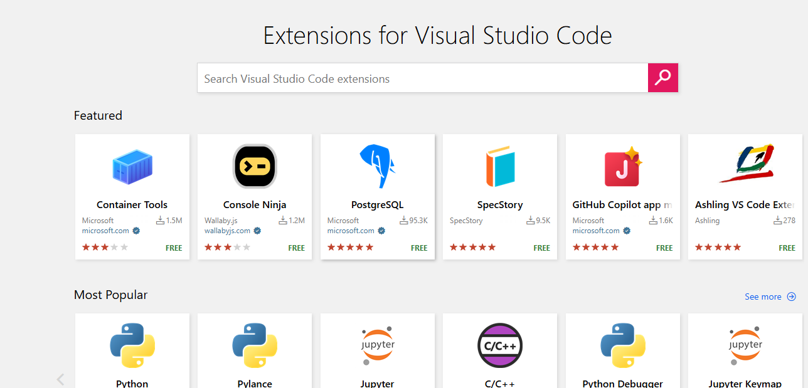
Task: Click the left carousel chevron arrow
Action: pos(61,379)
